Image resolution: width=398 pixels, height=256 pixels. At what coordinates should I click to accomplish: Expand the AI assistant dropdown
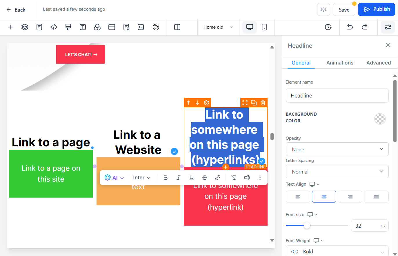pyautogui.click(x=114, y=178)
